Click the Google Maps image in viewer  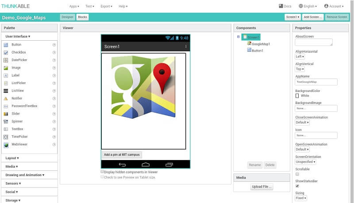click(143, 87)
